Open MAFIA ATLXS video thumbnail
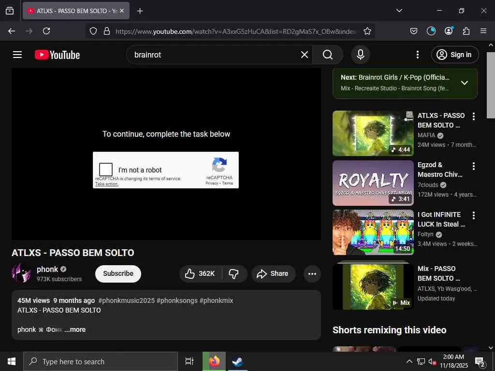This screenshot has height=371, width=495. coord(373,133)
